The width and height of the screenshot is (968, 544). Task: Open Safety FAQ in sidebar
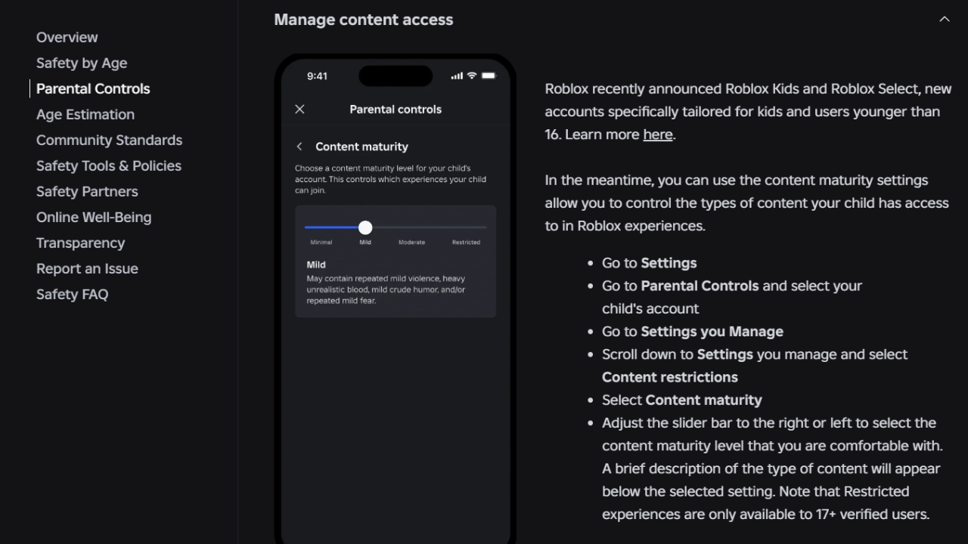tap(72, 294)
